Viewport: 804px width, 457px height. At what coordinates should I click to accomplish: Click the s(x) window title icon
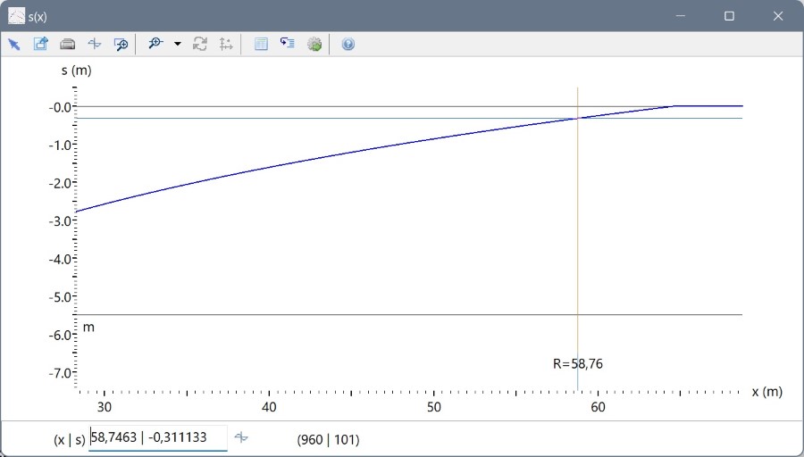point(16,15)
